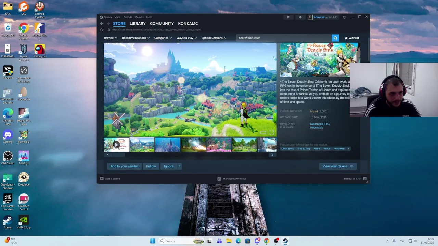Show hidden system tray icons
438x246 pixels.
click(x=387, y=241)
